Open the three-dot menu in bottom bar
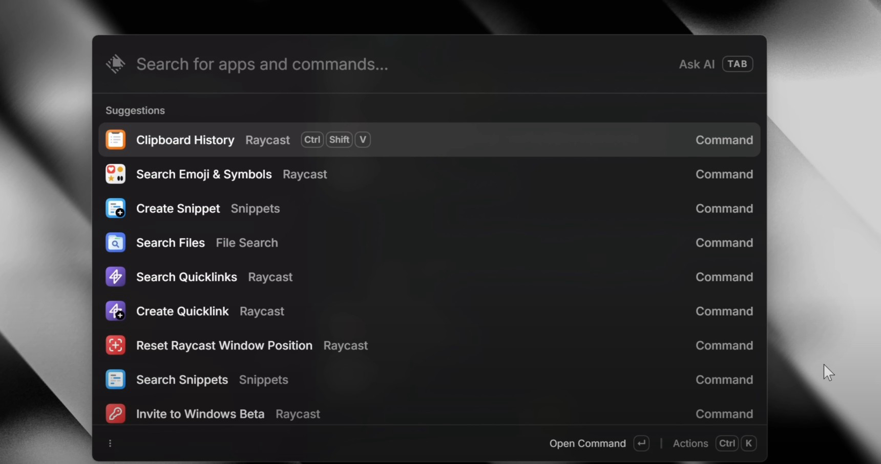This screenshot has height=464, width=881. tap(110, 444)
